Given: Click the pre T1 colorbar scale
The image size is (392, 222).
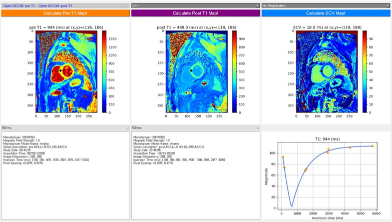Looking at the screenshot, I should (x=104, y=71).
